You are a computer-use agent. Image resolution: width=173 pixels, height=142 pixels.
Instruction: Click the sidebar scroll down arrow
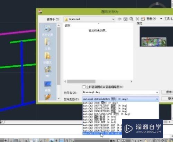(58, 98)
